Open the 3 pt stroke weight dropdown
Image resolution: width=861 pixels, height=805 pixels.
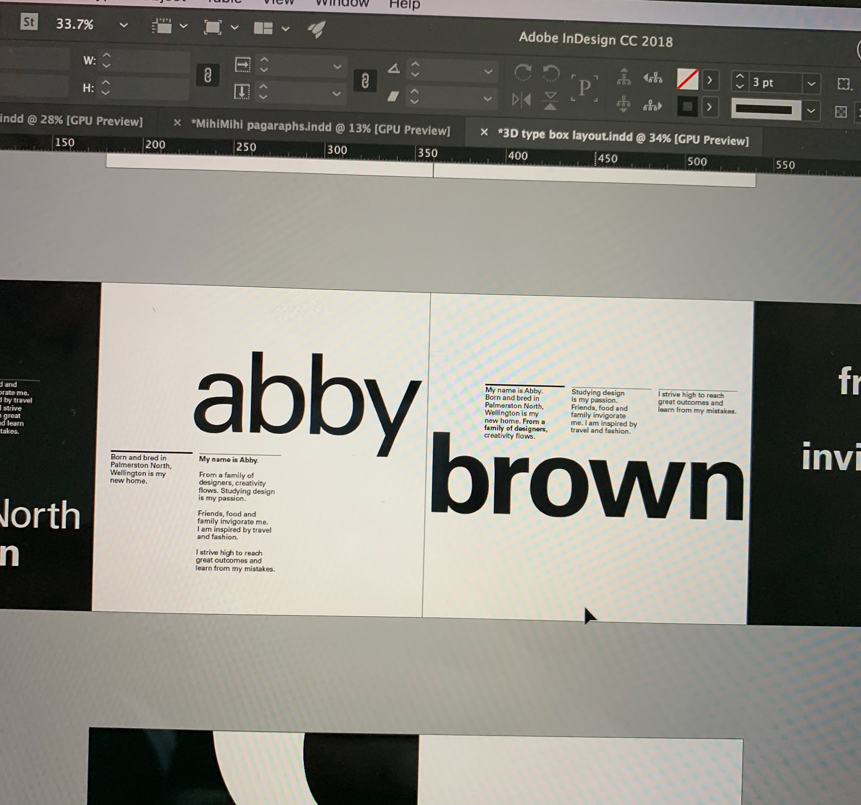[x=811, y=84]
